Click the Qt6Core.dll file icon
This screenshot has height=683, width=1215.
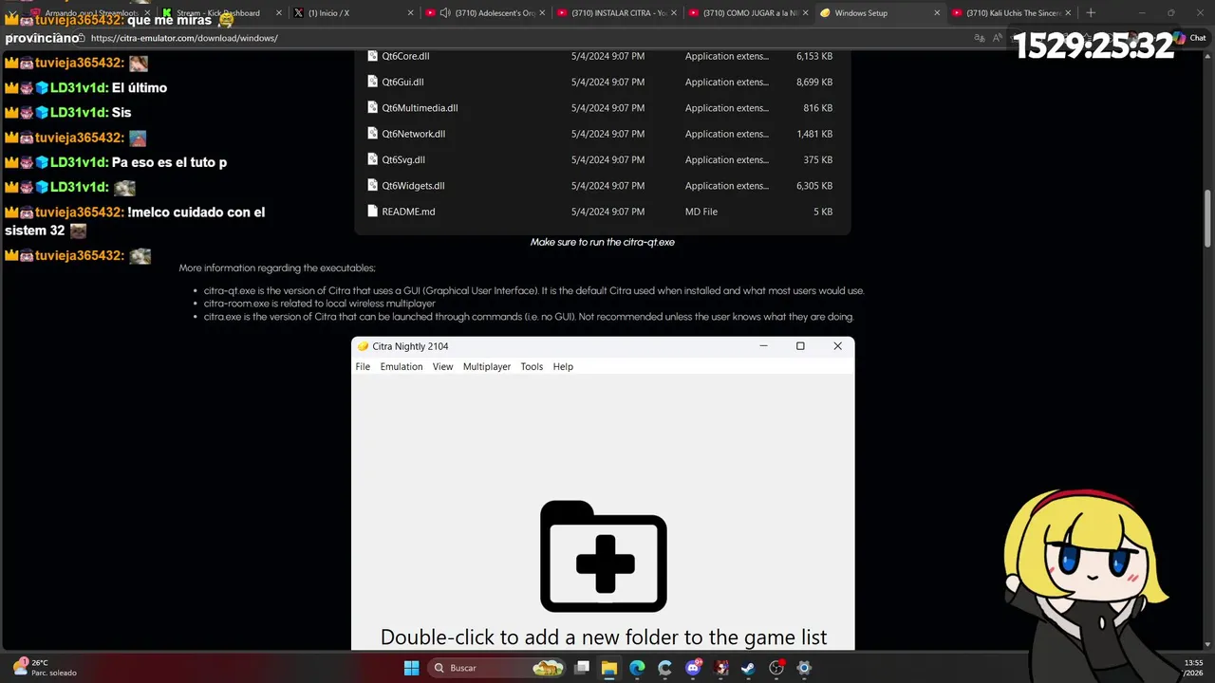tap(373, 56)
